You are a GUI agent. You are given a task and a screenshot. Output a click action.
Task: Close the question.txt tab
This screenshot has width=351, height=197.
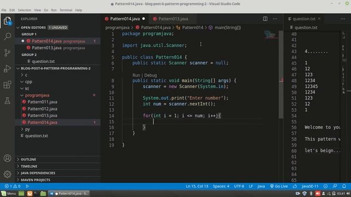tap(319, 19)
